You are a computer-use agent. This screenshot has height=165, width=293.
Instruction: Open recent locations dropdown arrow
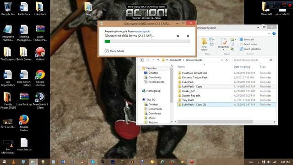(x=153, y=60)
